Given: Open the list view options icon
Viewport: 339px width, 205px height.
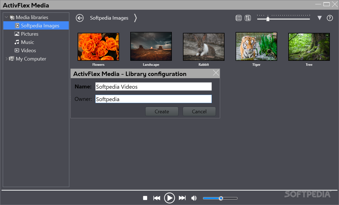Looking at the screenshot, I should [x=239, y=18].
